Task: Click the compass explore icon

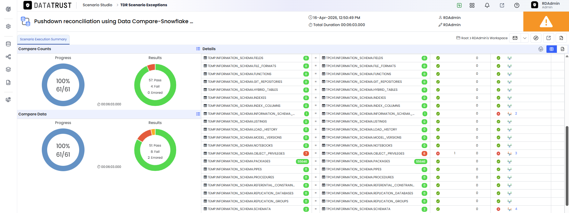Action: point(536,38)
